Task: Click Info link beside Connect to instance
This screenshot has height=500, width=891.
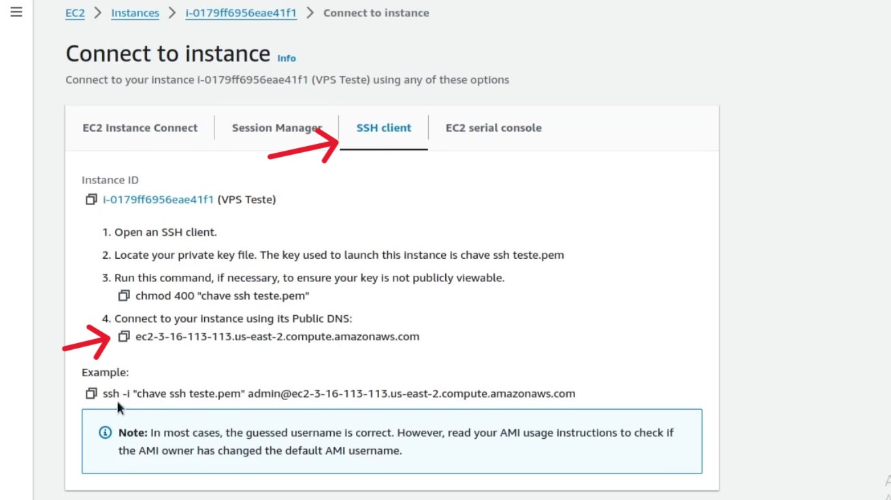Action: [287, 58]
